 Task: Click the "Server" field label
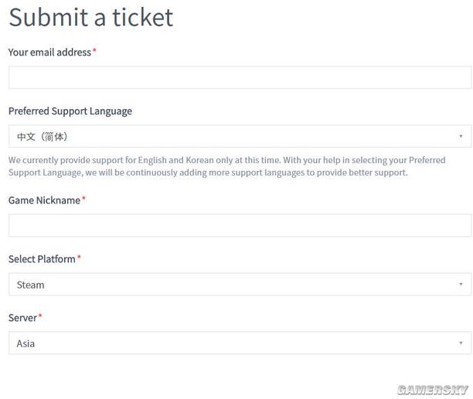click(22, 318)
